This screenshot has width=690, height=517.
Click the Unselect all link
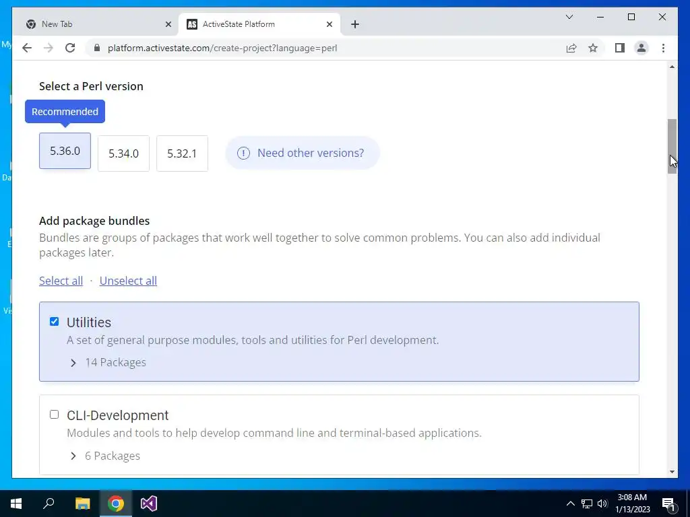click(128, 281)
